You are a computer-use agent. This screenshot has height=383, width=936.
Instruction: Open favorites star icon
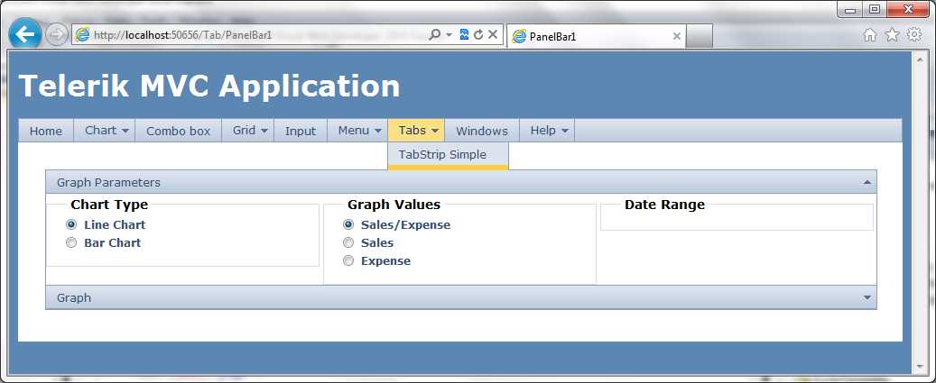[x=892, y=36]
